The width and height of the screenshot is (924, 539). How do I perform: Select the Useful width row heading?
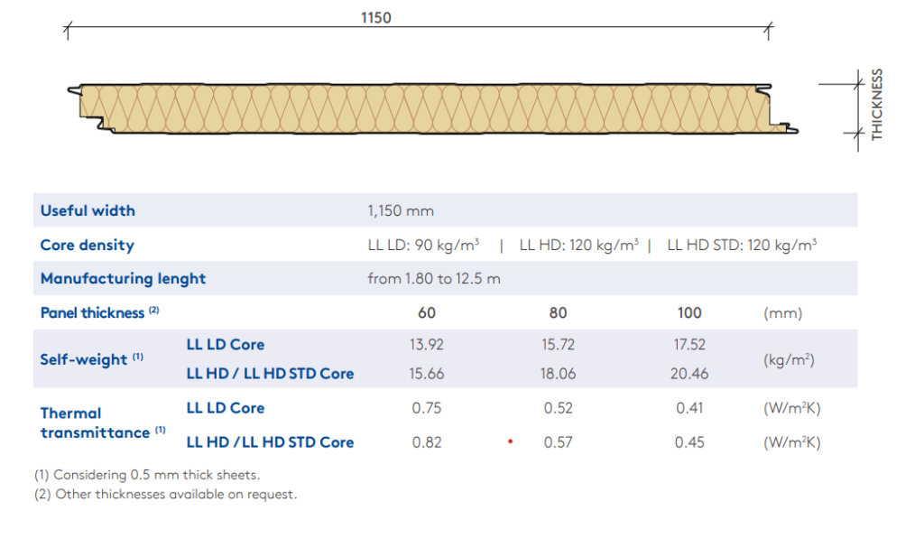coord(88,210)
